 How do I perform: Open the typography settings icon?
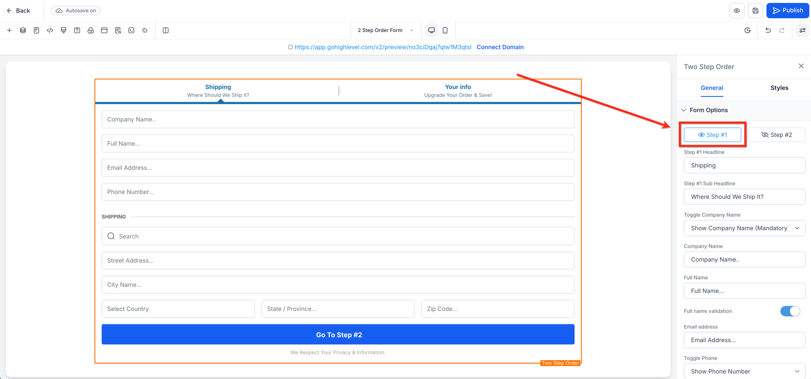77,30
